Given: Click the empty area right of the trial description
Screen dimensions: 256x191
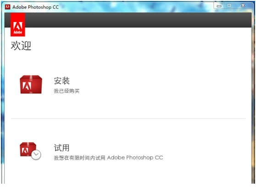Looking at the screenshot, I should [205, 158].
